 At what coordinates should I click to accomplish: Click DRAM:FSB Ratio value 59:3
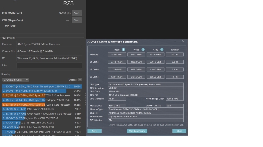click(175, 106)
